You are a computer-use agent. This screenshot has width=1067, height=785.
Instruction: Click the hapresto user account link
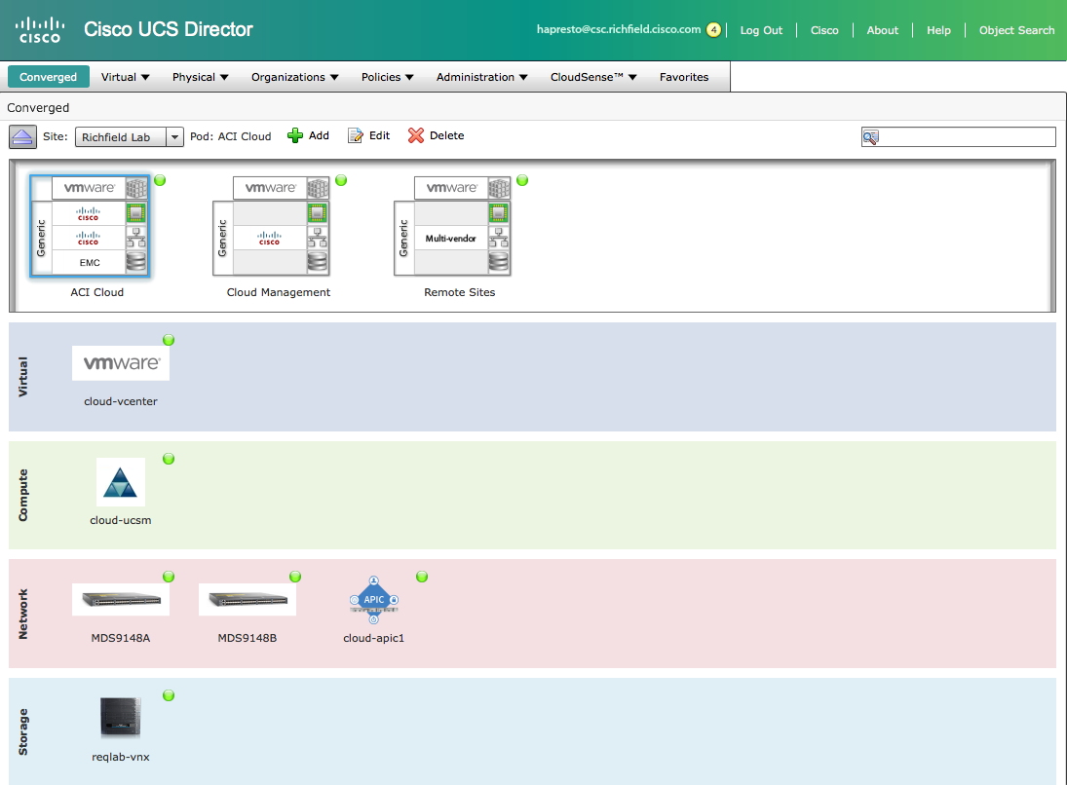(619, 29)
